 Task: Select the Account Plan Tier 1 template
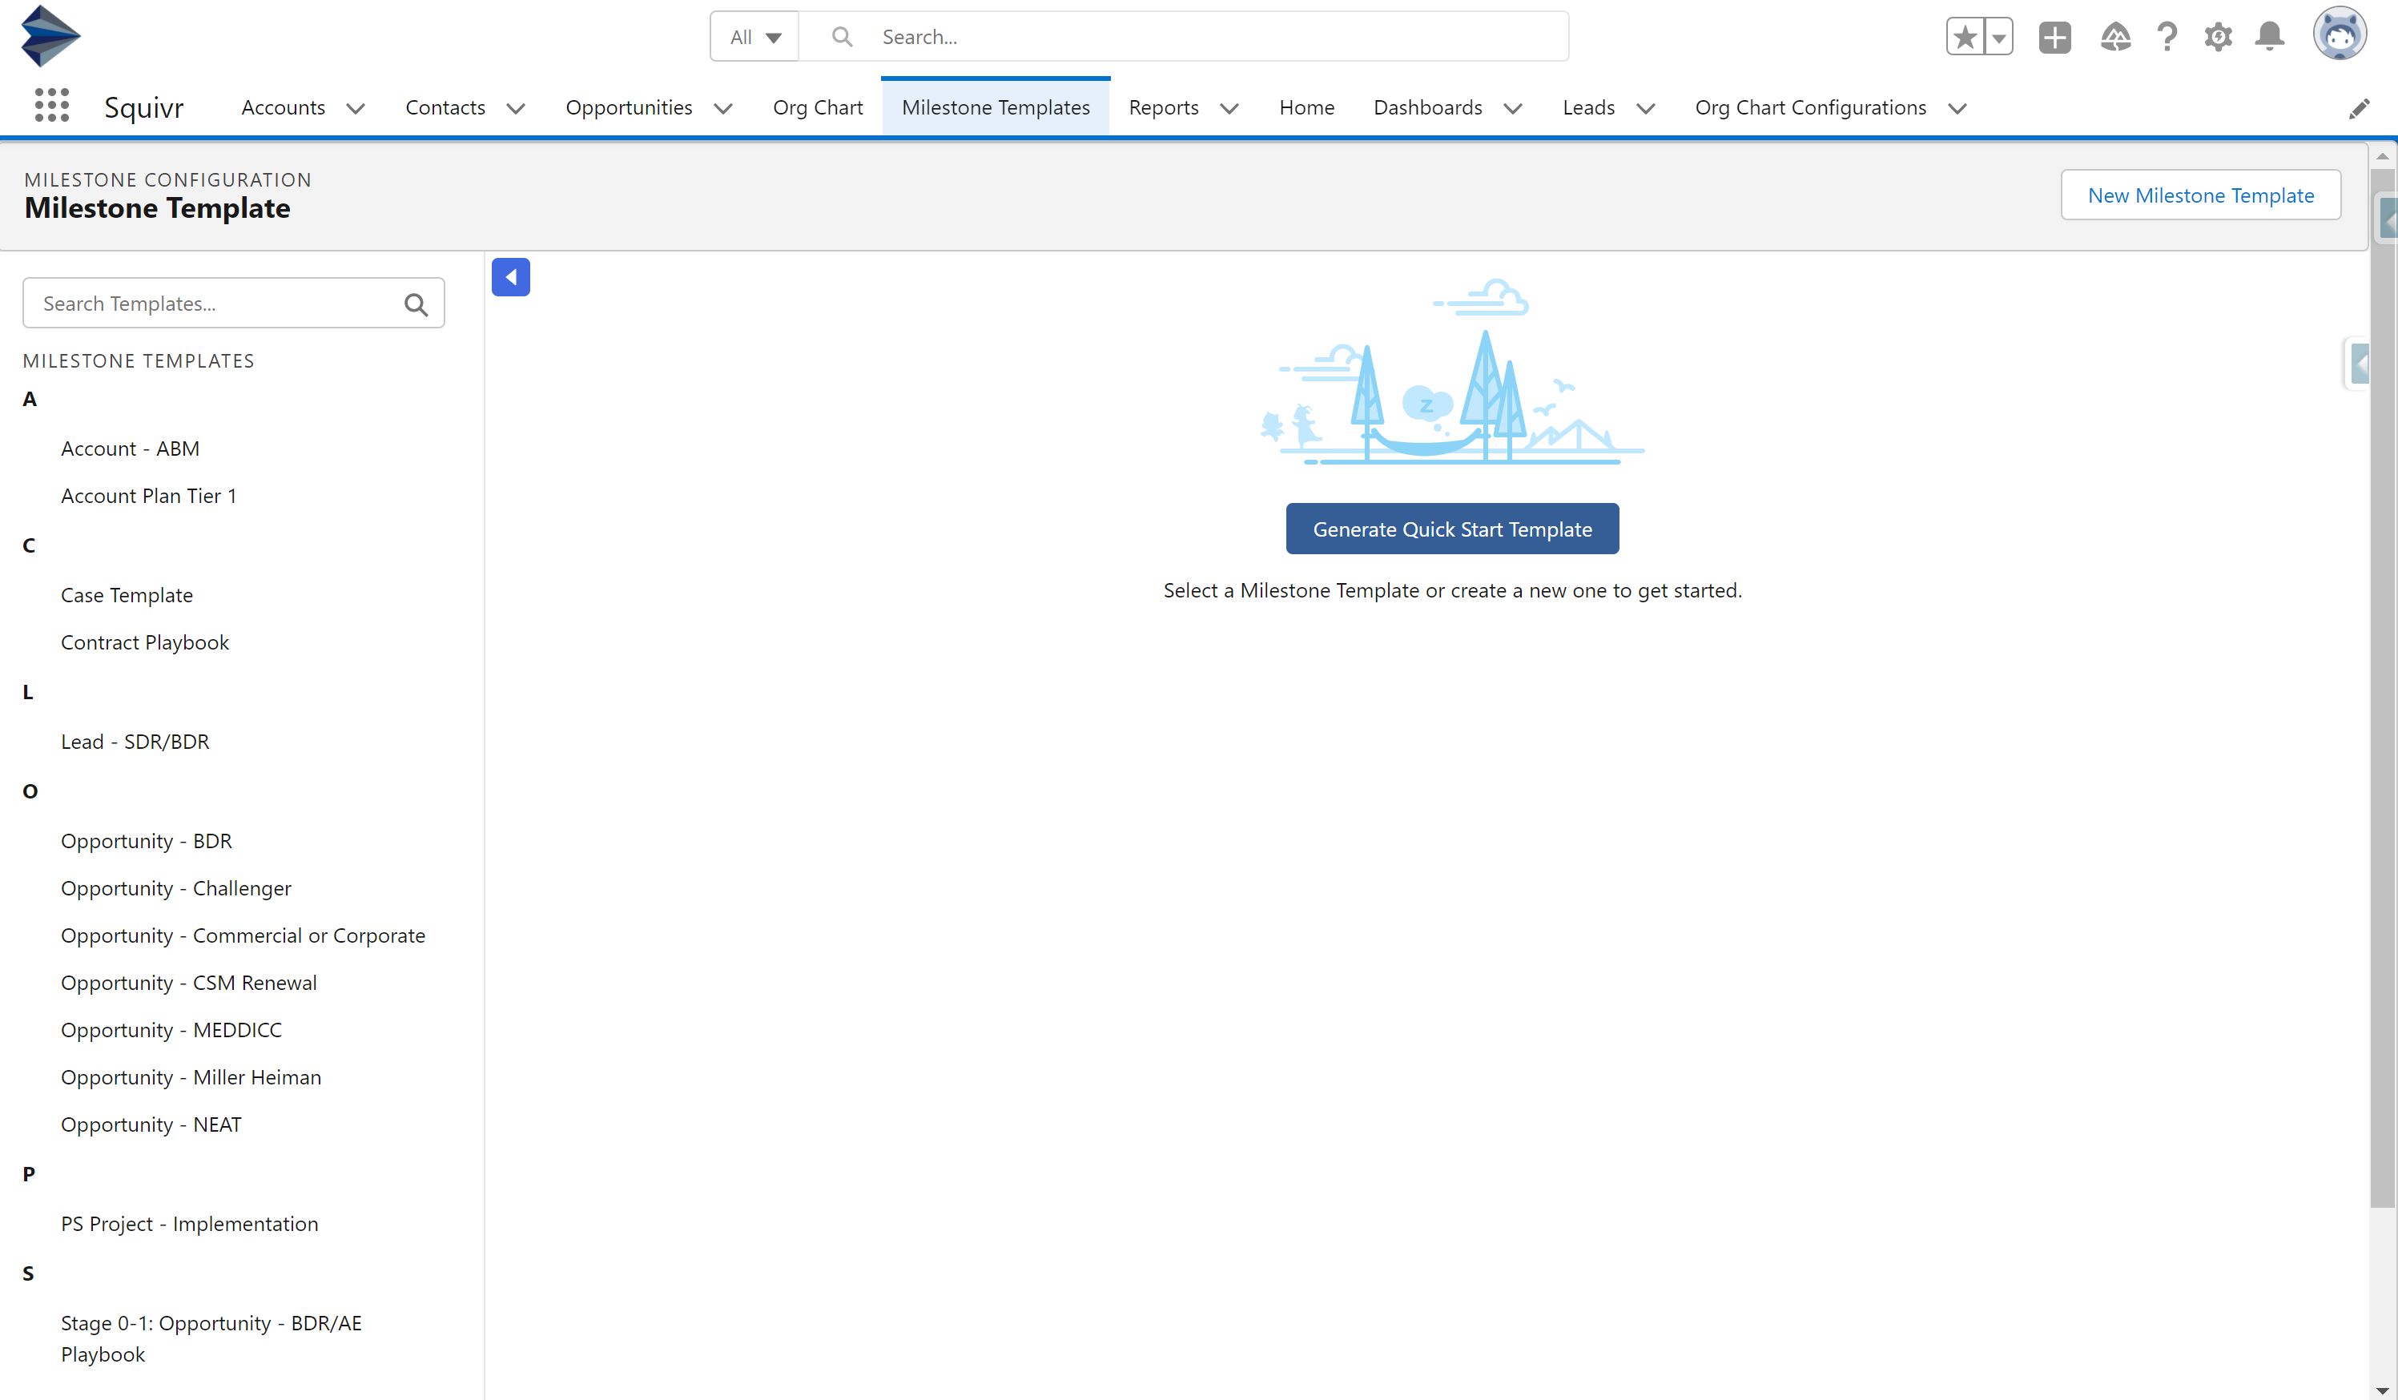pyautogui.click(x=148, y=496)
